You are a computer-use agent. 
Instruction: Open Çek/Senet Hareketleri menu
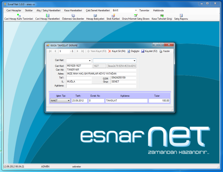click(x=98, y=10)
